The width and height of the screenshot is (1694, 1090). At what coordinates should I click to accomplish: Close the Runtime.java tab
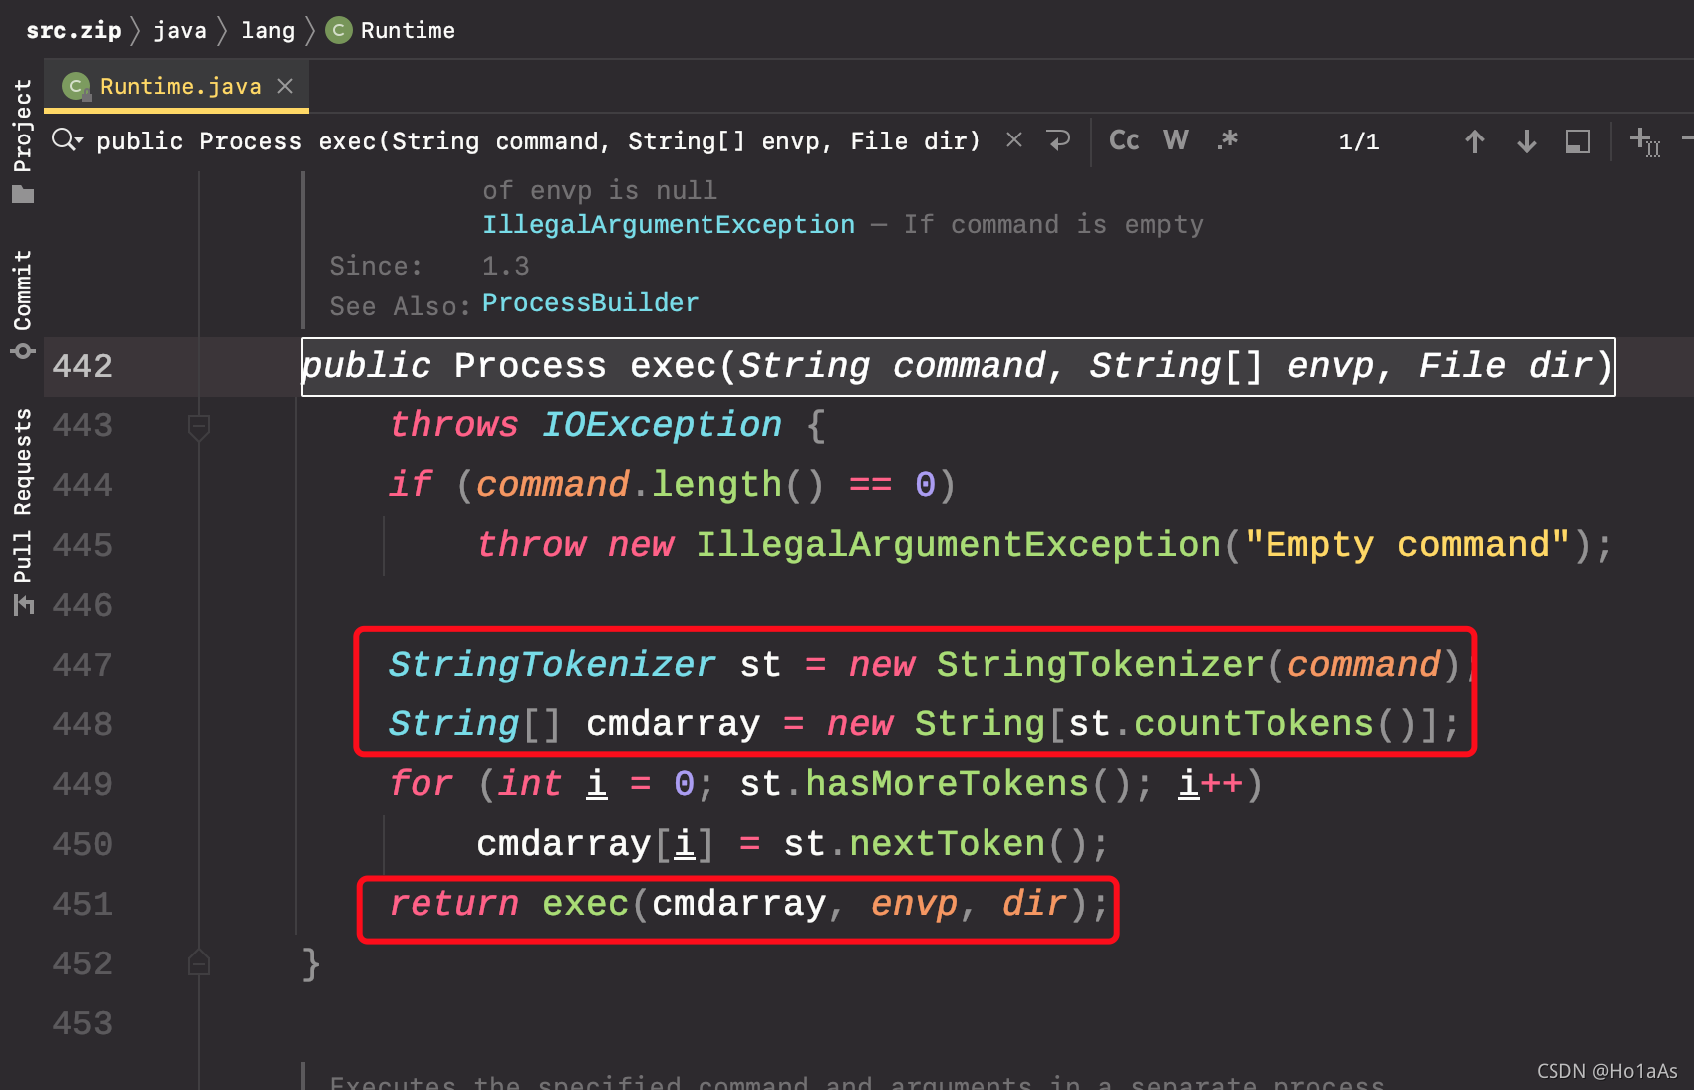coord(285,86)
